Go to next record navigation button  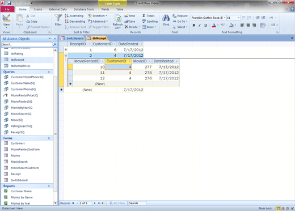point(95,203)
